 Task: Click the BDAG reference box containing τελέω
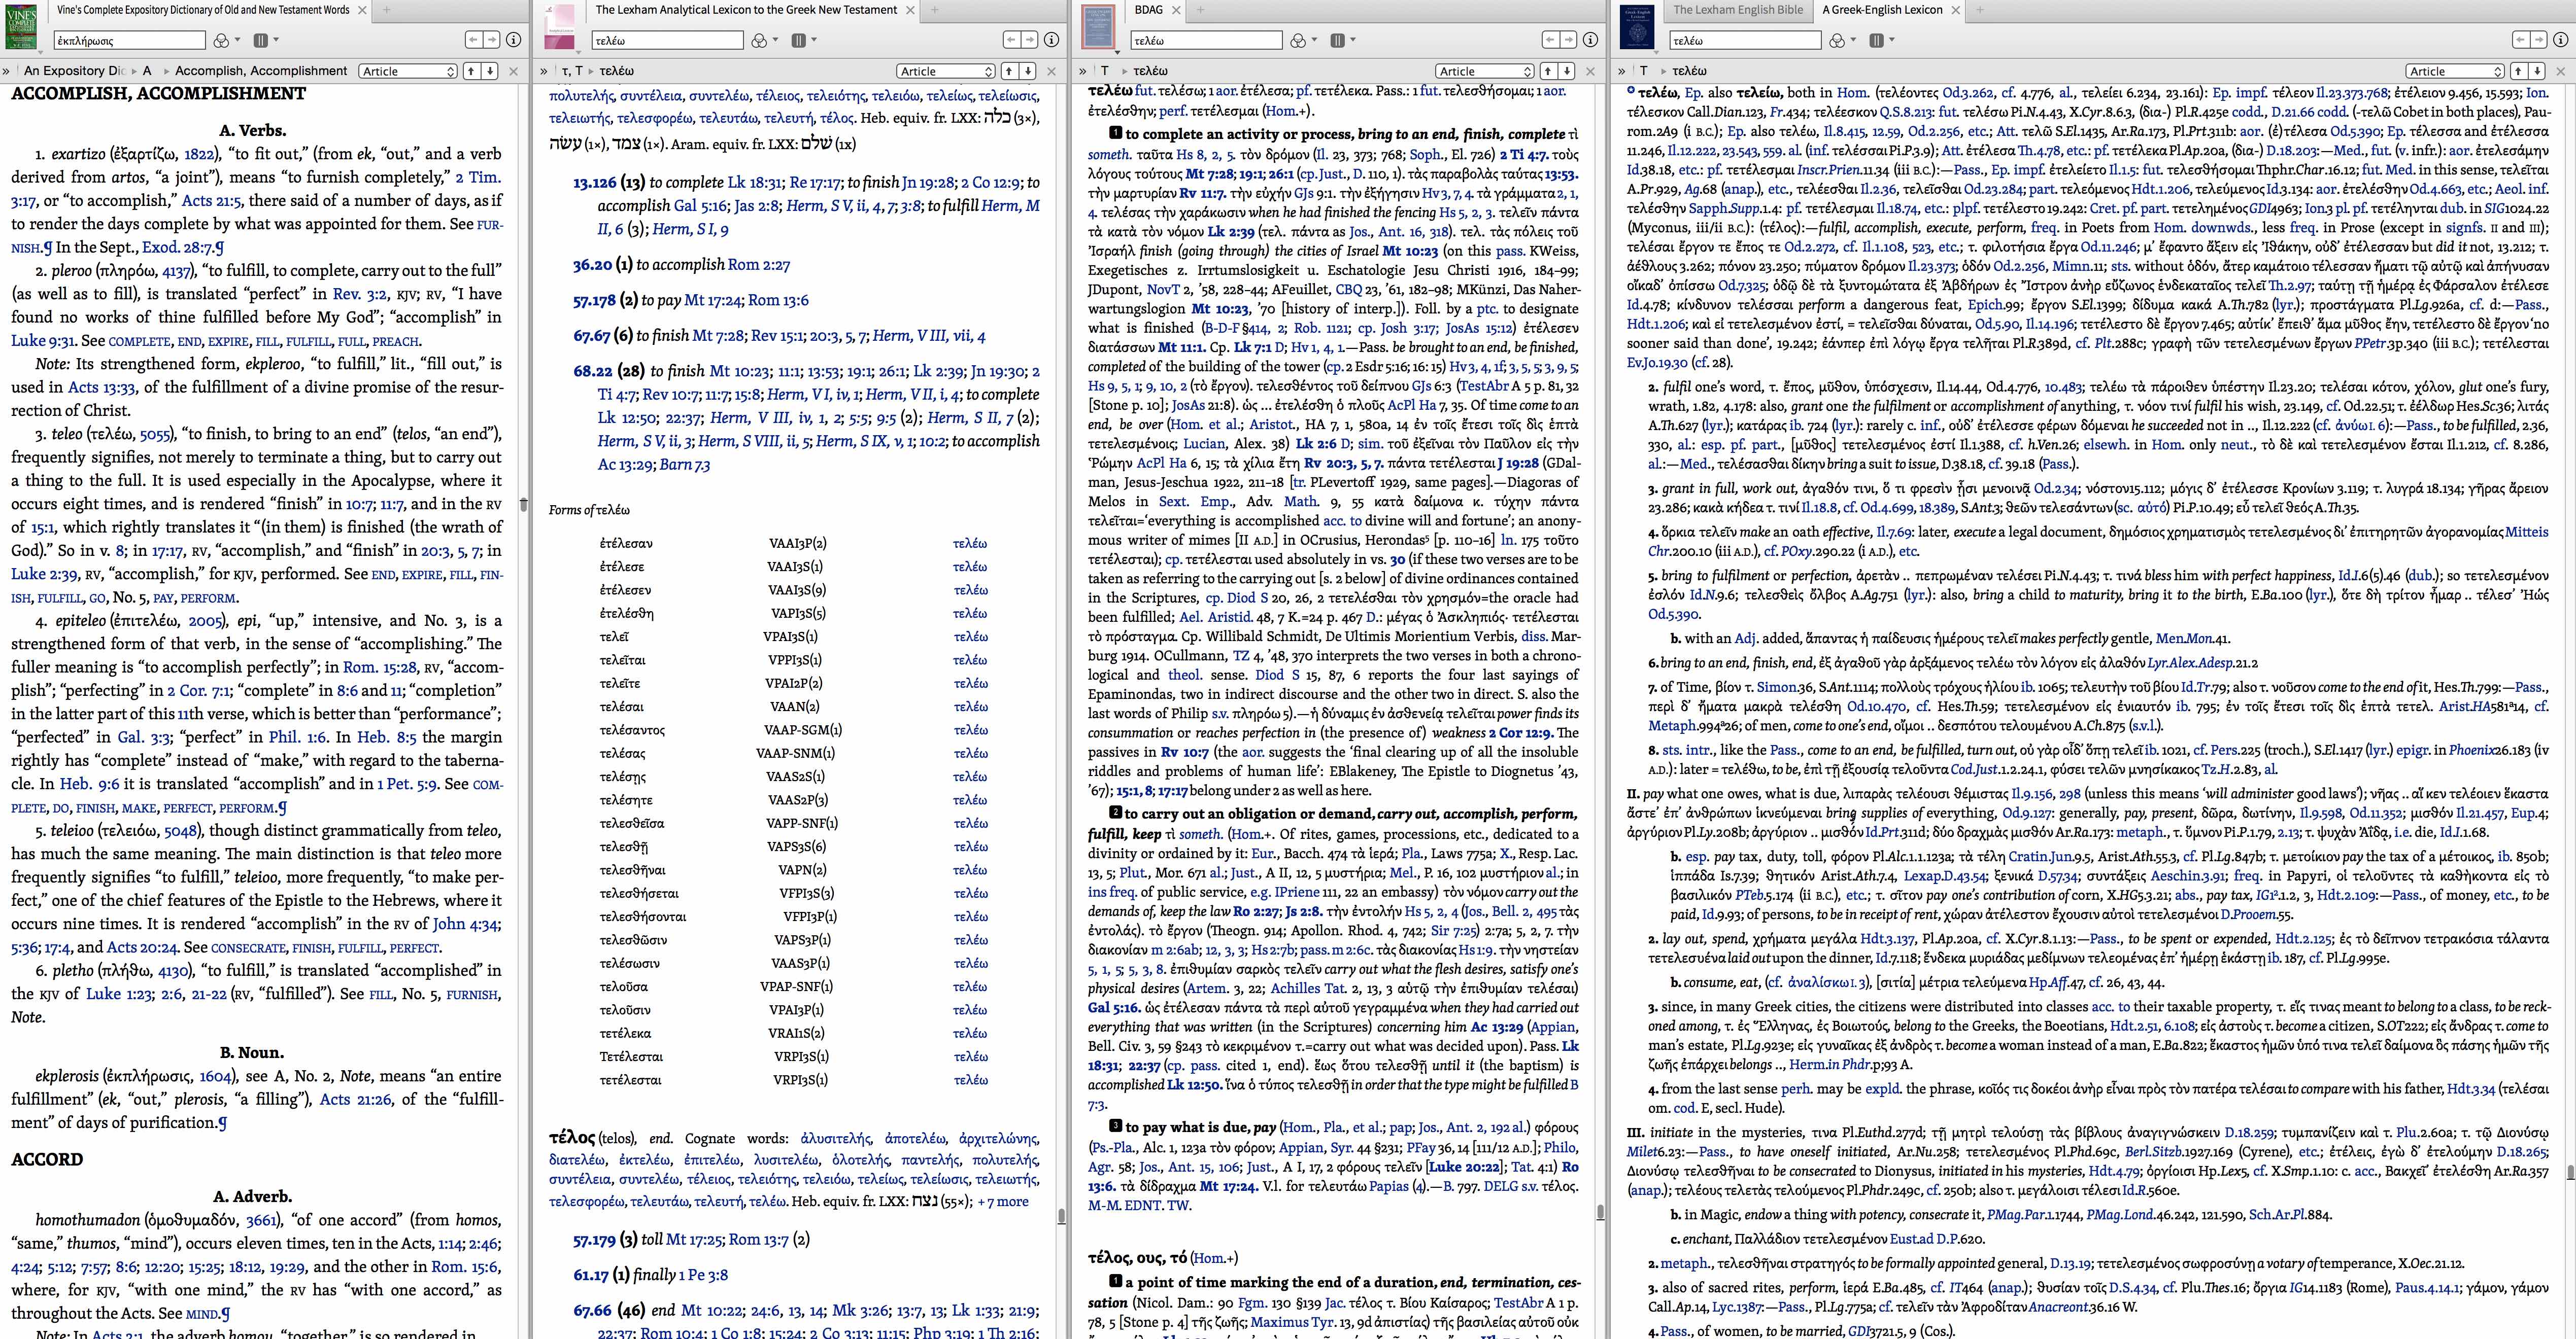pyautogui.click(x=1207, y=41)
